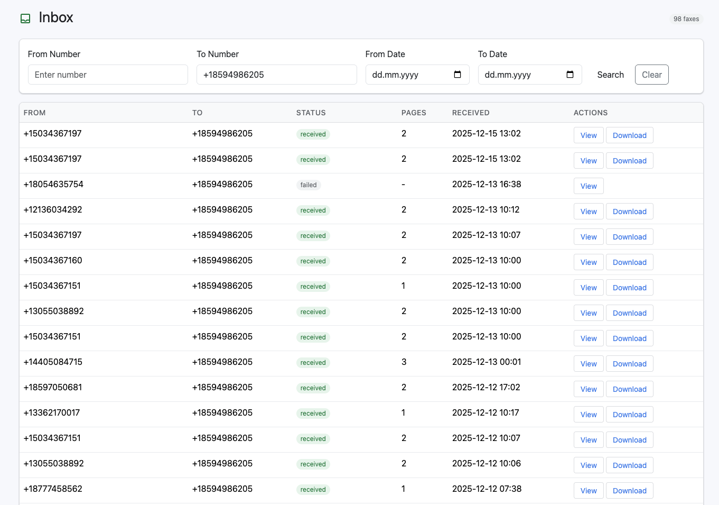Download the fax from +15034367160
The image size is (719, 505).
click(x=629, y=262)
